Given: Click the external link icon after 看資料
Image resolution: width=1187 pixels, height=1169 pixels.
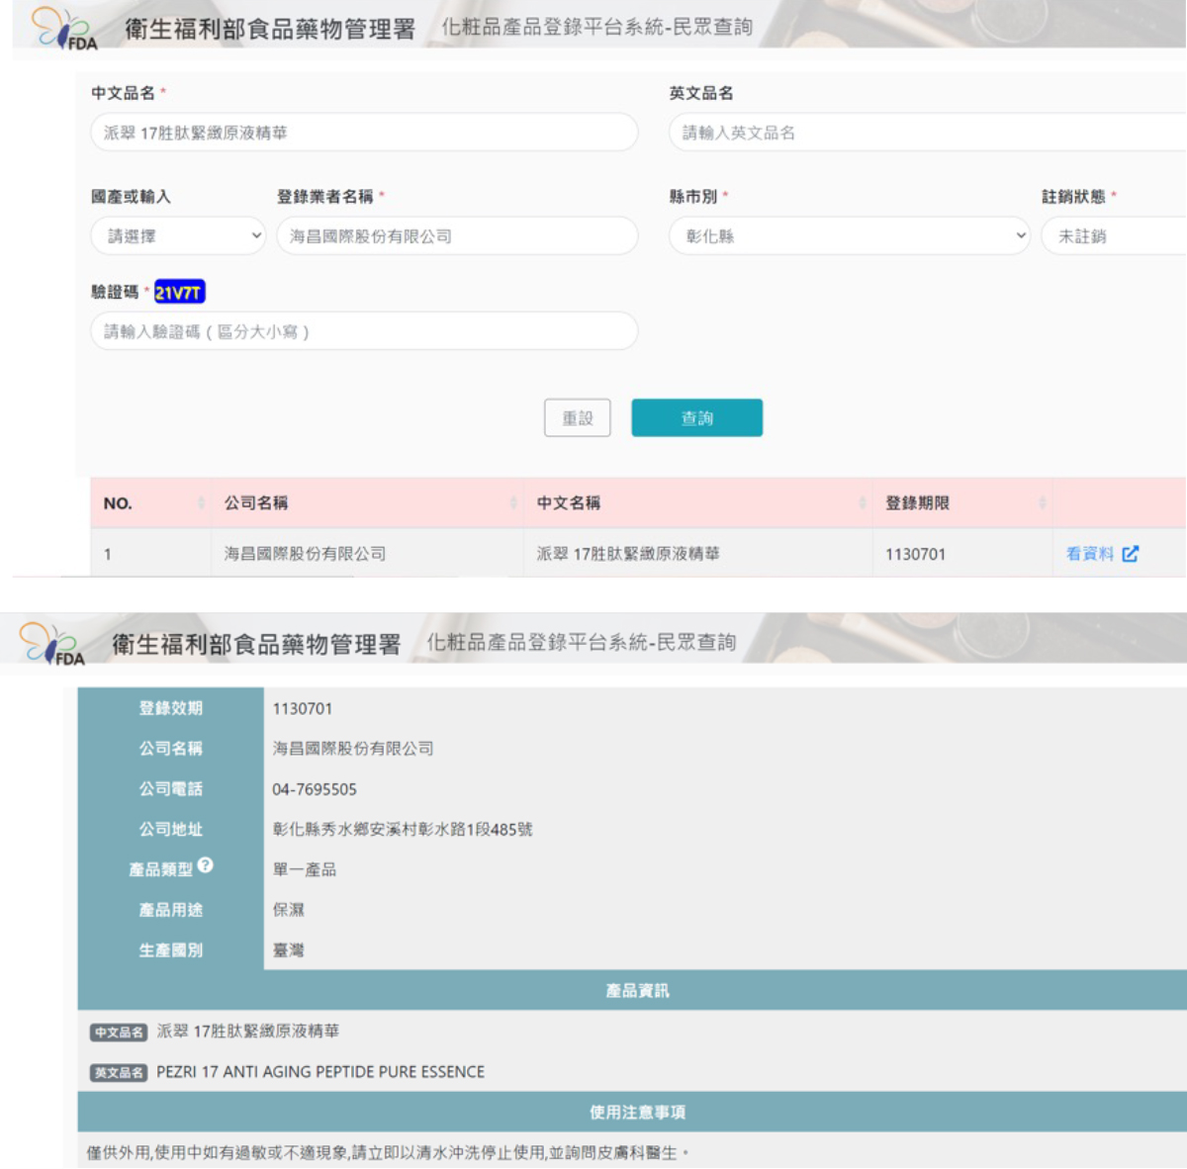Looking at the screenshot, I should pos(1131,554).
